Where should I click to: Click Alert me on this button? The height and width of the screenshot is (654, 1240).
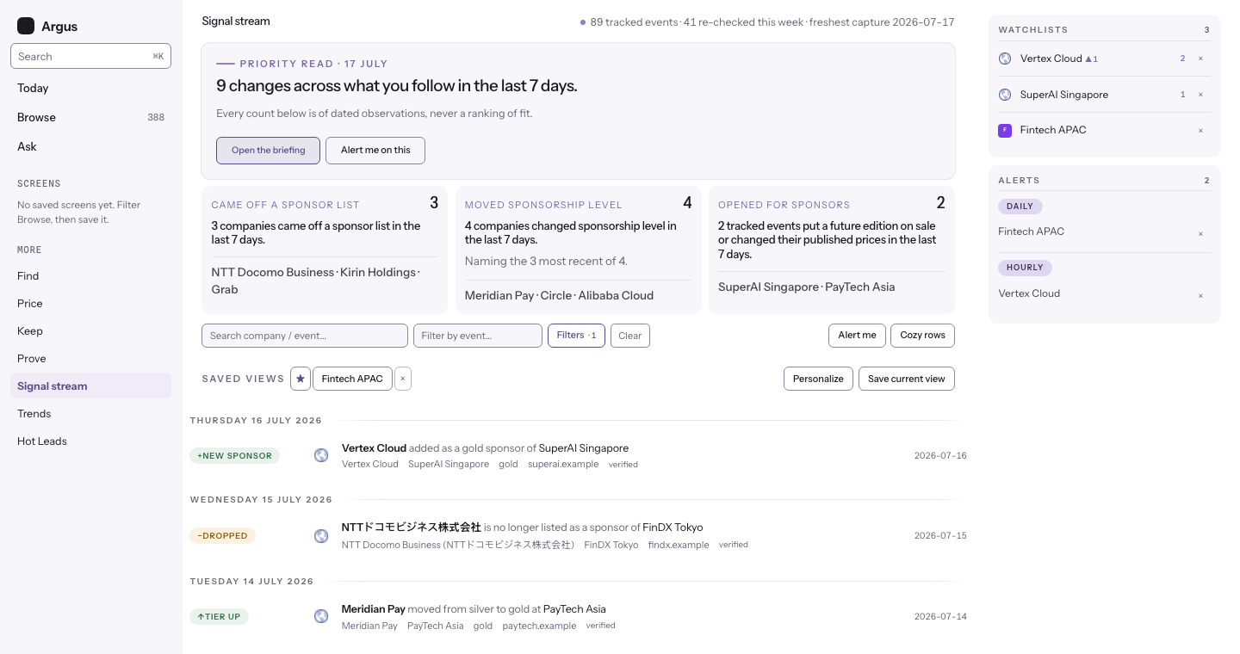point(375,151)
